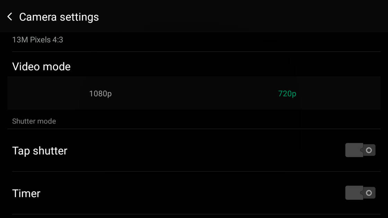This screenshot has height=218, width=388.
Task: Click the circular knob on Tap shutter switch
Action: (x=369, y=150)
